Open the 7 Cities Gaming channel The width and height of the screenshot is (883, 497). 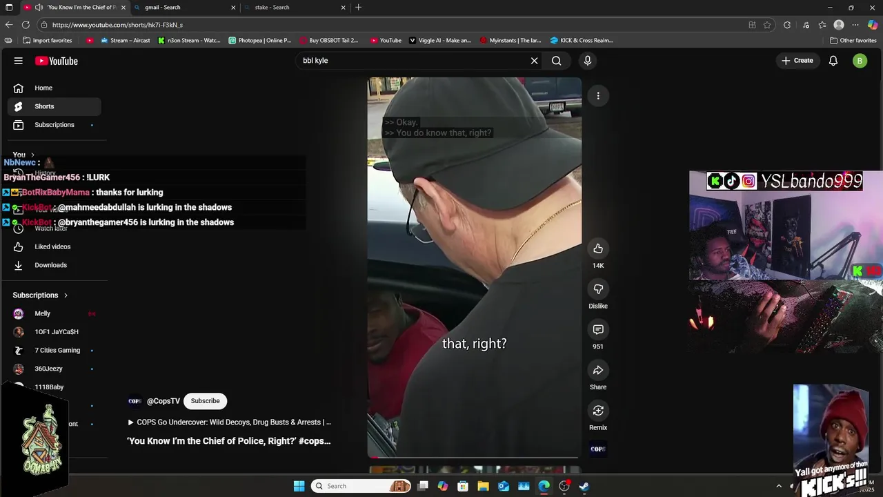[54, 350]
